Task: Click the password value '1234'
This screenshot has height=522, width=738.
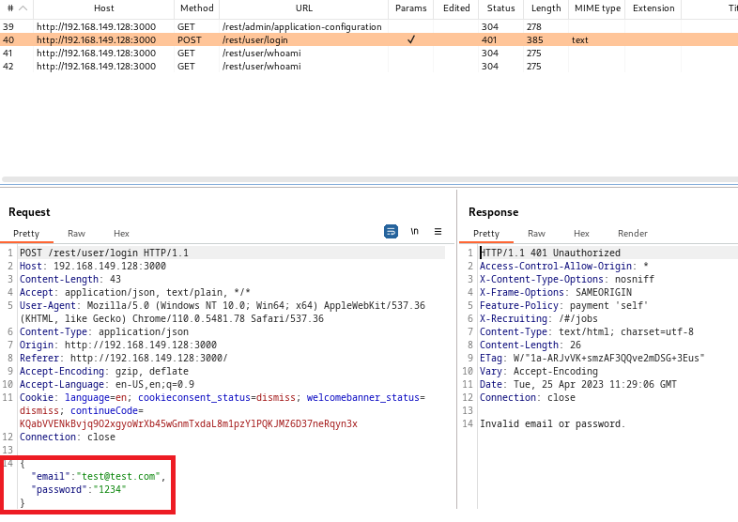Action: (110, 489)
